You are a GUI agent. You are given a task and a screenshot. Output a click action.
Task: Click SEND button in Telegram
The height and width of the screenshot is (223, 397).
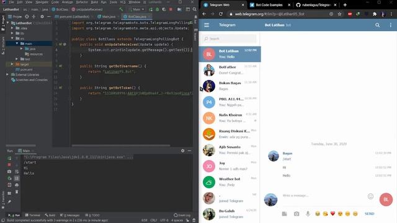[x=370, y=214]
